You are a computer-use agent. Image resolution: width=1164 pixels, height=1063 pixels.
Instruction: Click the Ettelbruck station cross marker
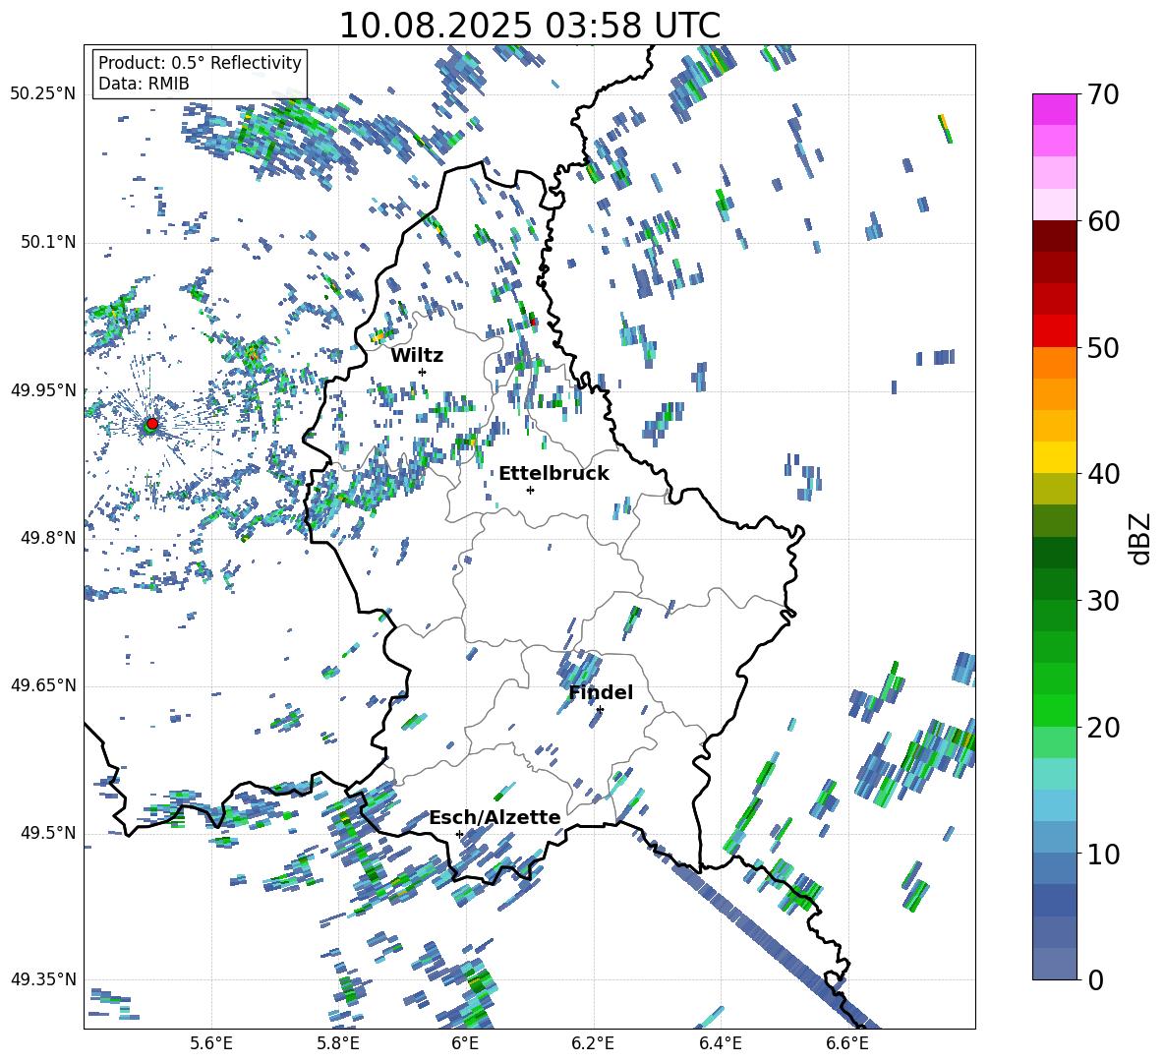tap(530, 490)
